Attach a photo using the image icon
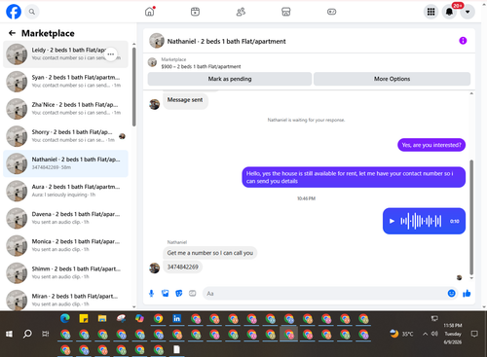The height and width of the screenshot is (357, 487). (x=166, y=294)
